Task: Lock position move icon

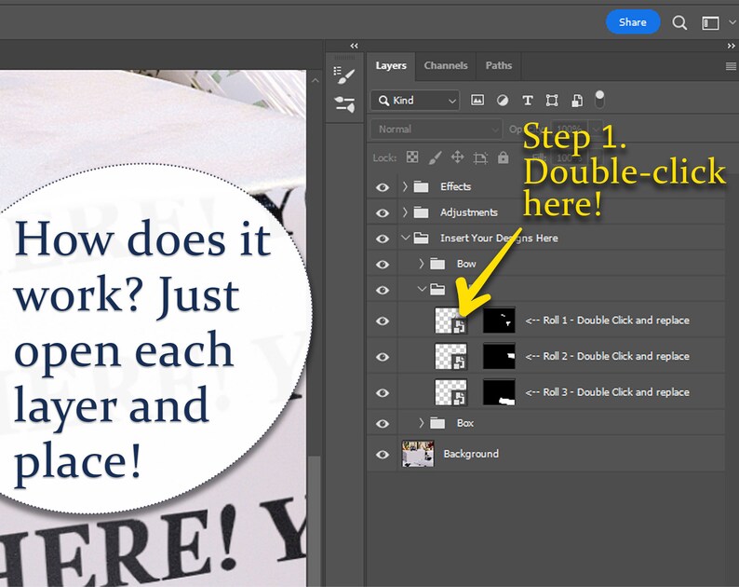Action: [458, 157]
